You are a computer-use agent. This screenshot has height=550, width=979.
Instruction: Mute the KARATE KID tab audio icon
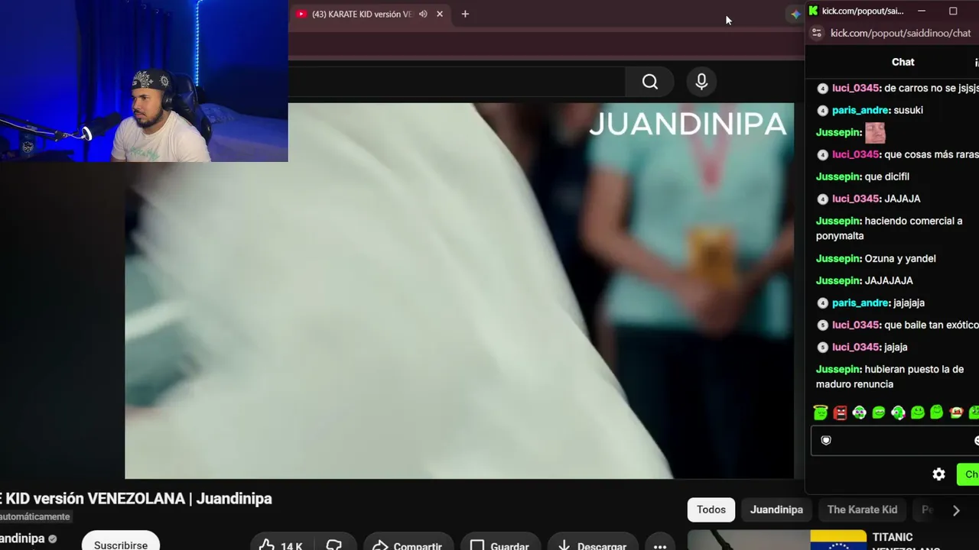(423, 14)
